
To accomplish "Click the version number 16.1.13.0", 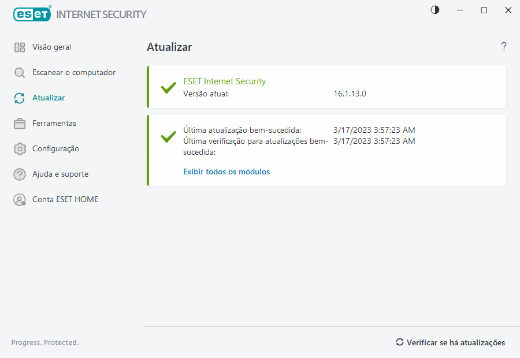I will tap(350, 94).
